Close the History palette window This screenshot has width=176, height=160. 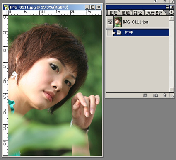171,7
